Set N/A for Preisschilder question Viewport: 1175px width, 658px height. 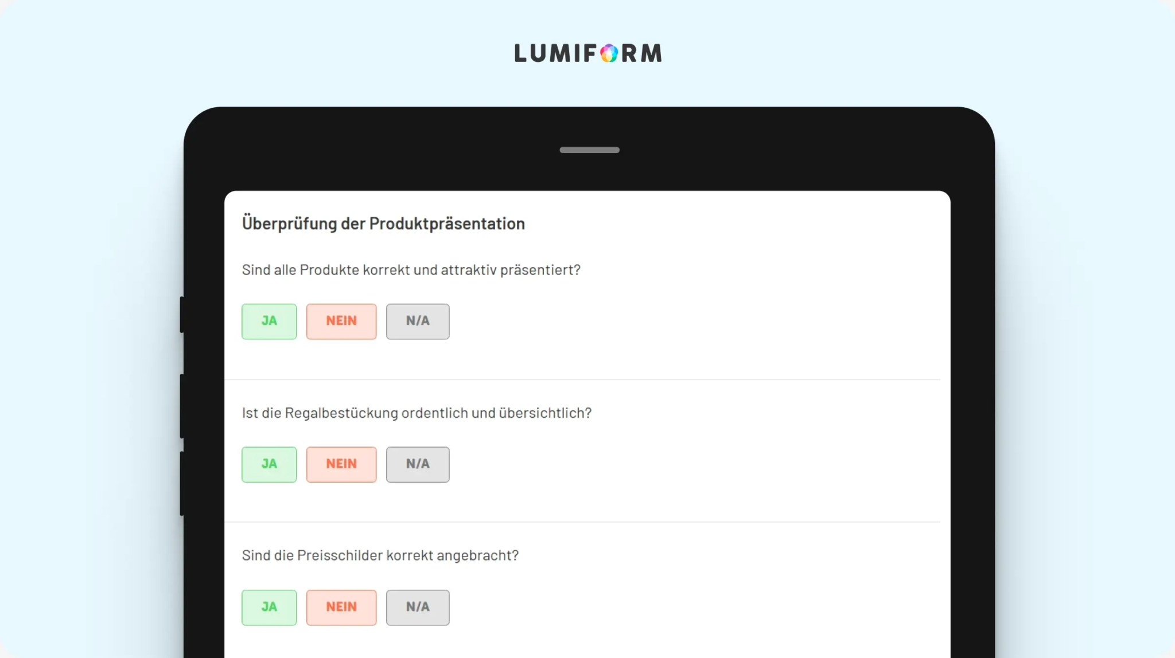tap(418, 607)
